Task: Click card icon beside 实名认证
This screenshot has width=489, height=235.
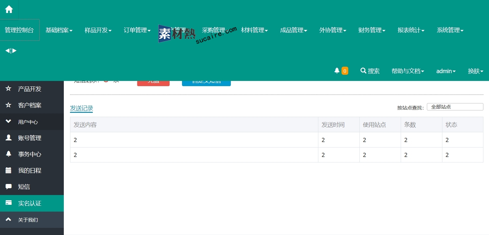Action: pos(8,203)
